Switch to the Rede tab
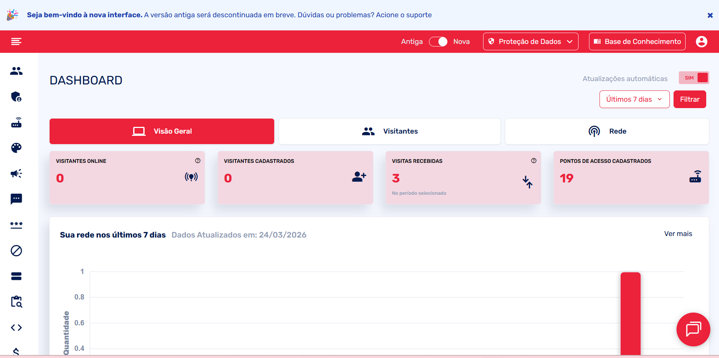719x358 pixels. (607, 131)
